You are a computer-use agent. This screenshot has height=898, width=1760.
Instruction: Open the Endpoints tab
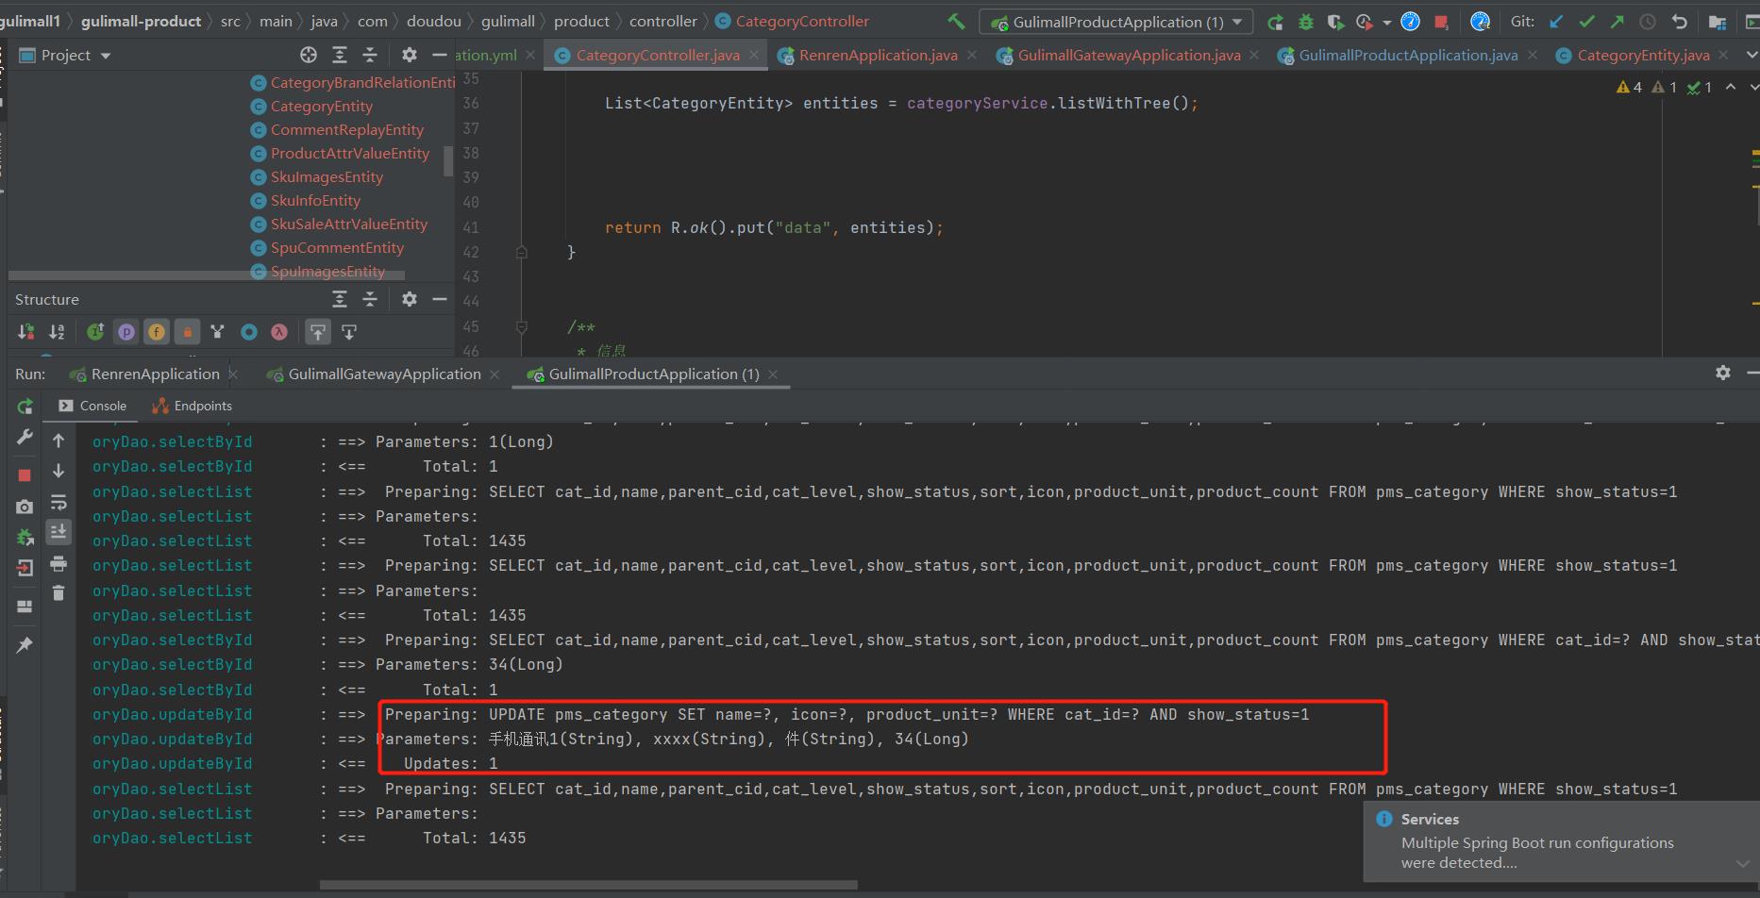tap(193, 406)
